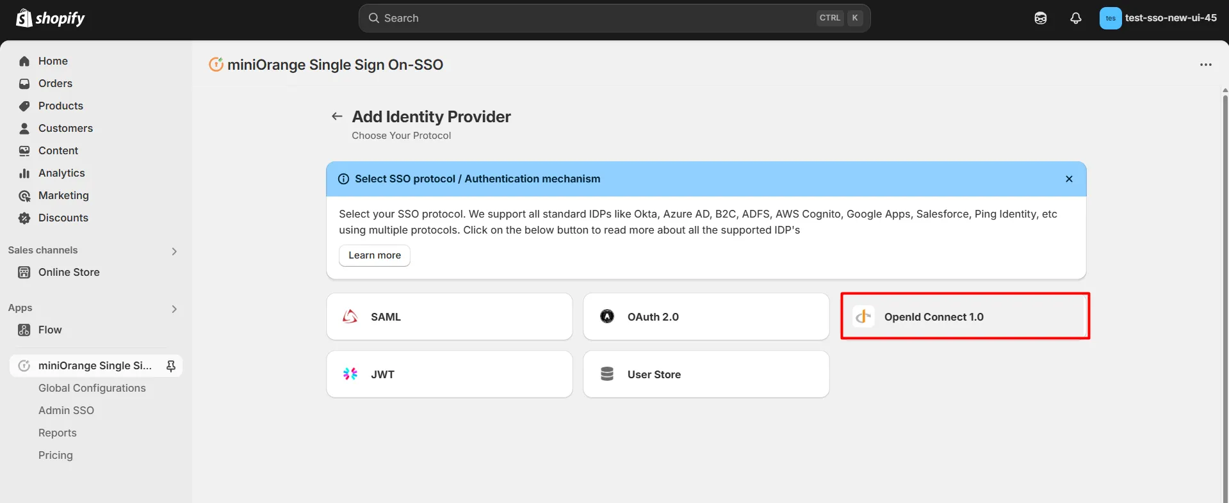1229x503 pixels.
Task: Open Global Configurations submenu
Action: point(92,388)
